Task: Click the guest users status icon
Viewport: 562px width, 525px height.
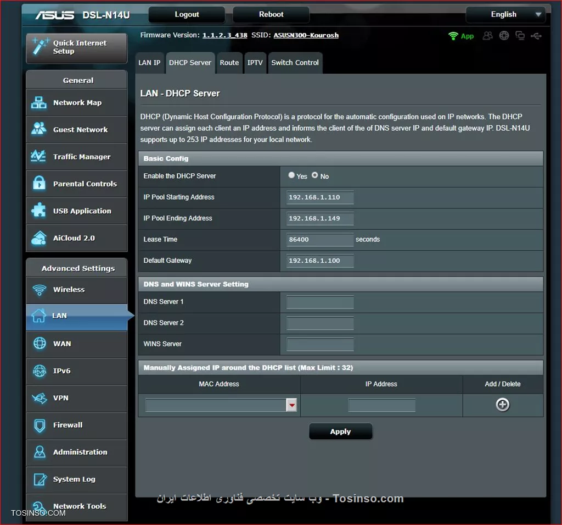Action: click(x=487, y=36)
